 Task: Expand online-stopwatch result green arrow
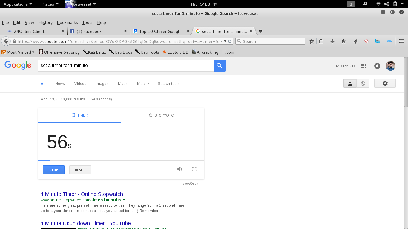click(124, 200)
